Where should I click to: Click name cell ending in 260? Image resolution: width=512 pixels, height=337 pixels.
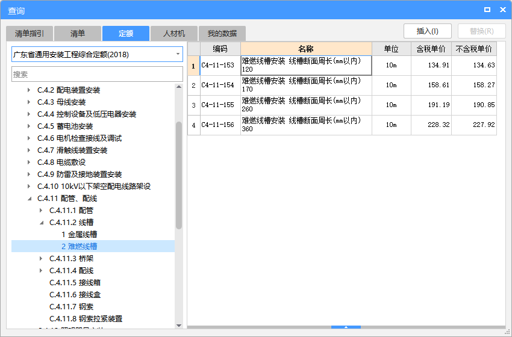pos(306,105)
